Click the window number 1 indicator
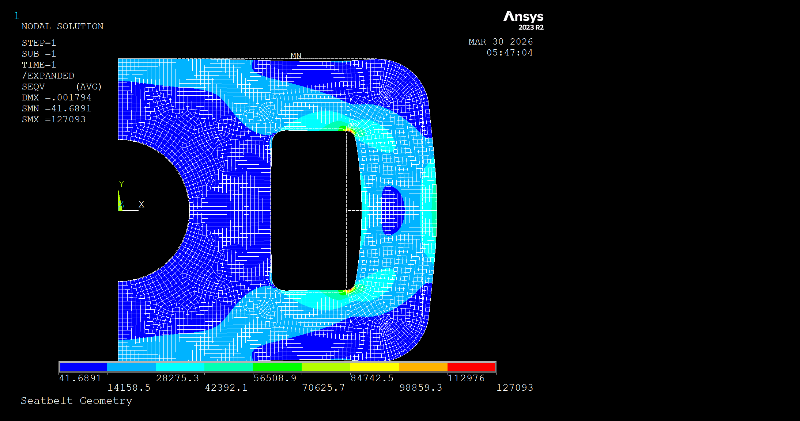 (16, 16)
